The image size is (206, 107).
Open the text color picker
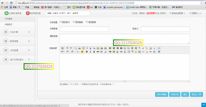pyautogui.click(x=78, y=52)
